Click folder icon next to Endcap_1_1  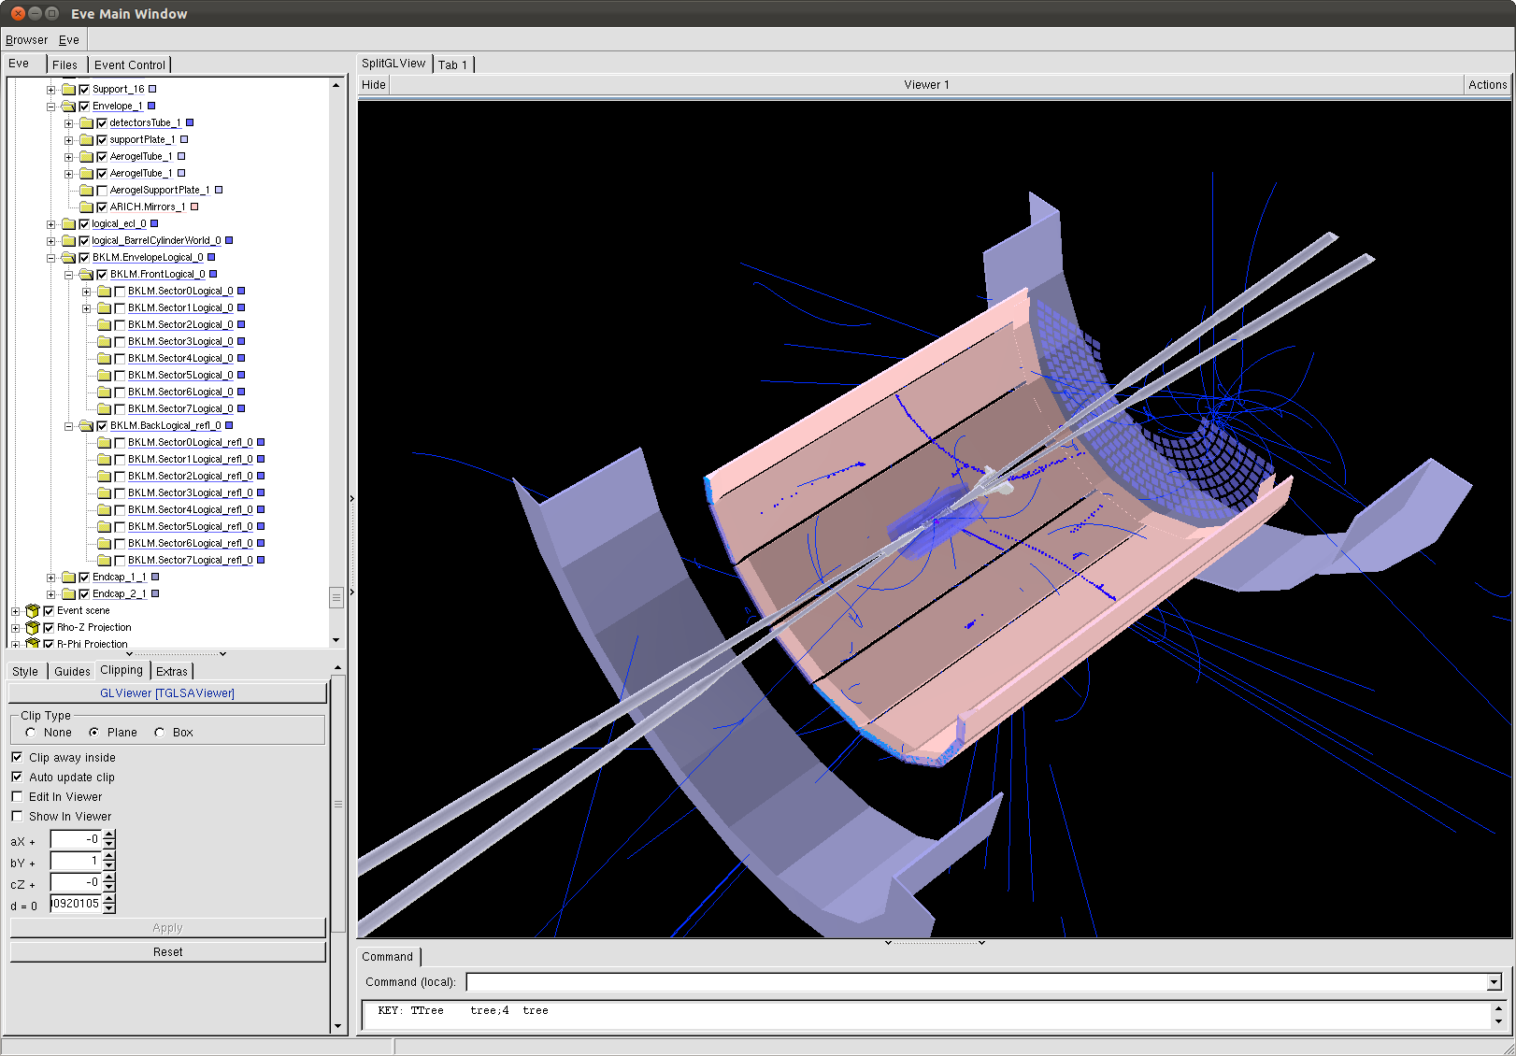68,578
